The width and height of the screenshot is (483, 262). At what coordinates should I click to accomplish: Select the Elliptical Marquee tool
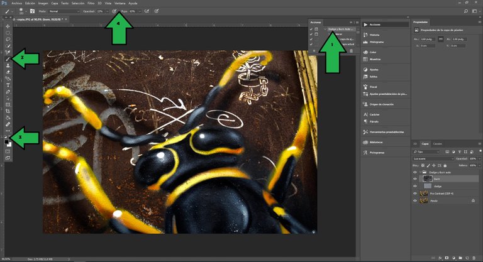[x=8, y=33]
